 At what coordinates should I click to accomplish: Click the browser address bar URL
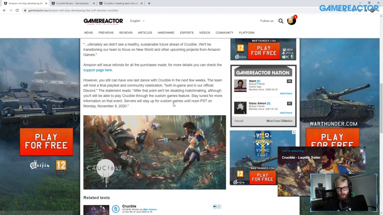(73, 10)
